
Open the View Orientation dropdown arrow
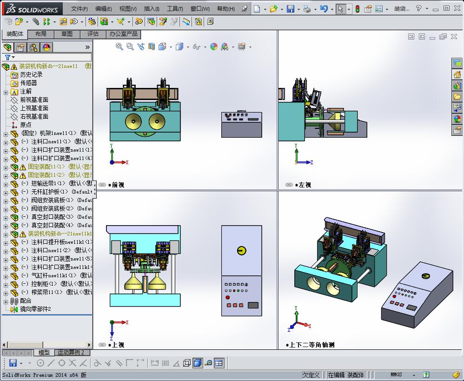point(171,47)
